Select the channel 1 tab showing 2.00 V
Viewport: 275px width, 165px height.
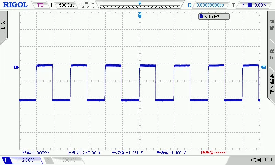[22, 160]
